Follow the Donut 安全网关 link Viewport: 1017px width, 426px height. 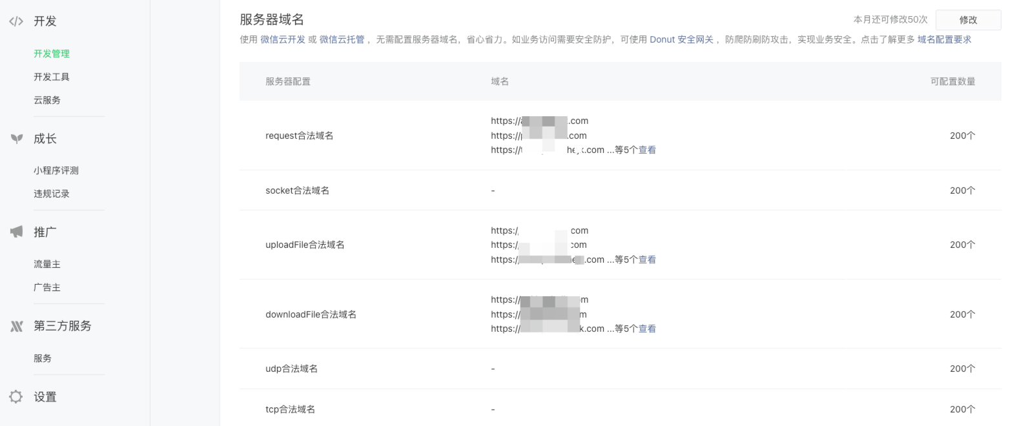point(681,39)
